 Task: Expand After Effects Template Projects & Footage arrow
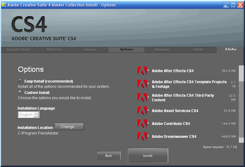tap(148, 84)
